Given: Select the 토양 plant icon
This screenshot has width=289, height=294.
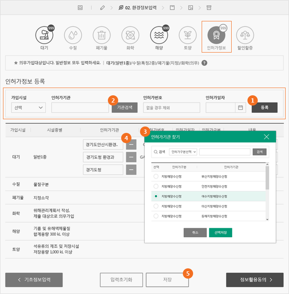Looking at the screenshot, I should [188, 35].
